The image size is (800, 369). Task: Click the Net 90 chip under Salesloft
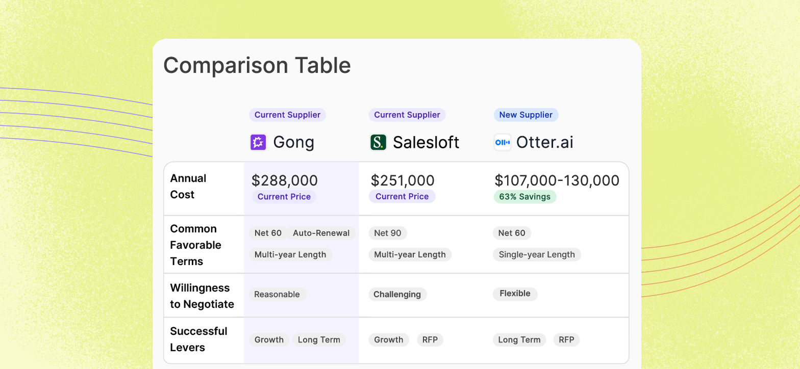[x=387, y=233]
